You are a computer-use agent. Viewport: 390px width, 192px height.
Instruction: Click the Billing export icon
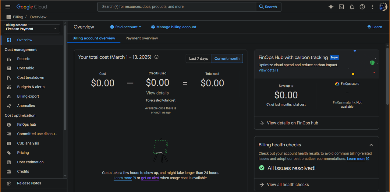pyautogui.click(x=9, y=96)
